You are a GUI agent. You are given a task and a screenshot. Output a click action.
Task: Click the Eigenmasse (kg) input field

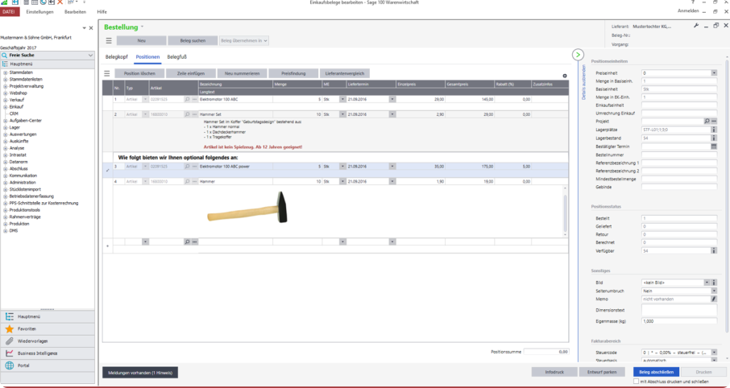tap(679, 321)
